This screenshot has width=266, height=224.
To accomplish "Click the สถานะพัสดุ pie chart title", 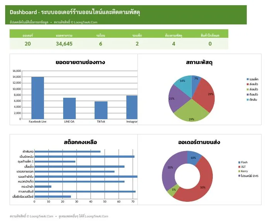I will (x=199, y=62).
